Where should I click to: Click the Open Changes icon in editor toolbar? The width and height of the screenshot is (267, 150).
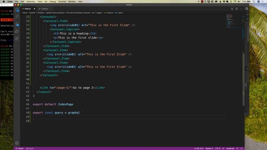(x=232, y=9)
